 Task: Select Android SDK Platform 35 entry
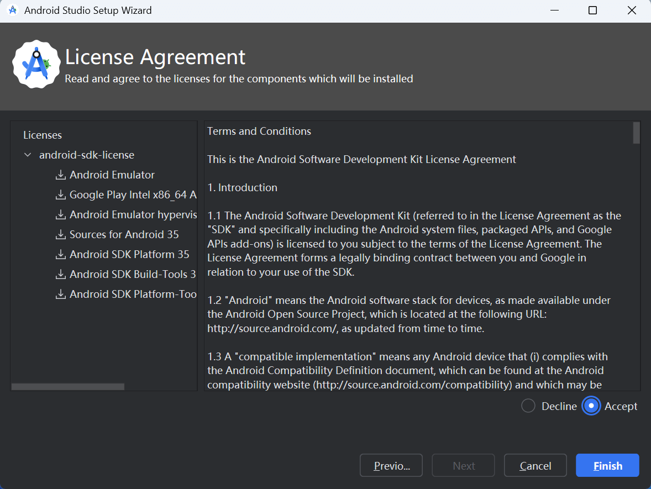pyautogui.click(x=129, y=255)
